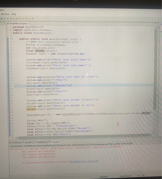The width and height of the screenshot is (162, 179).
Task: Go to Next Annotation via toolbar icon
Action: tap(8, 19)
